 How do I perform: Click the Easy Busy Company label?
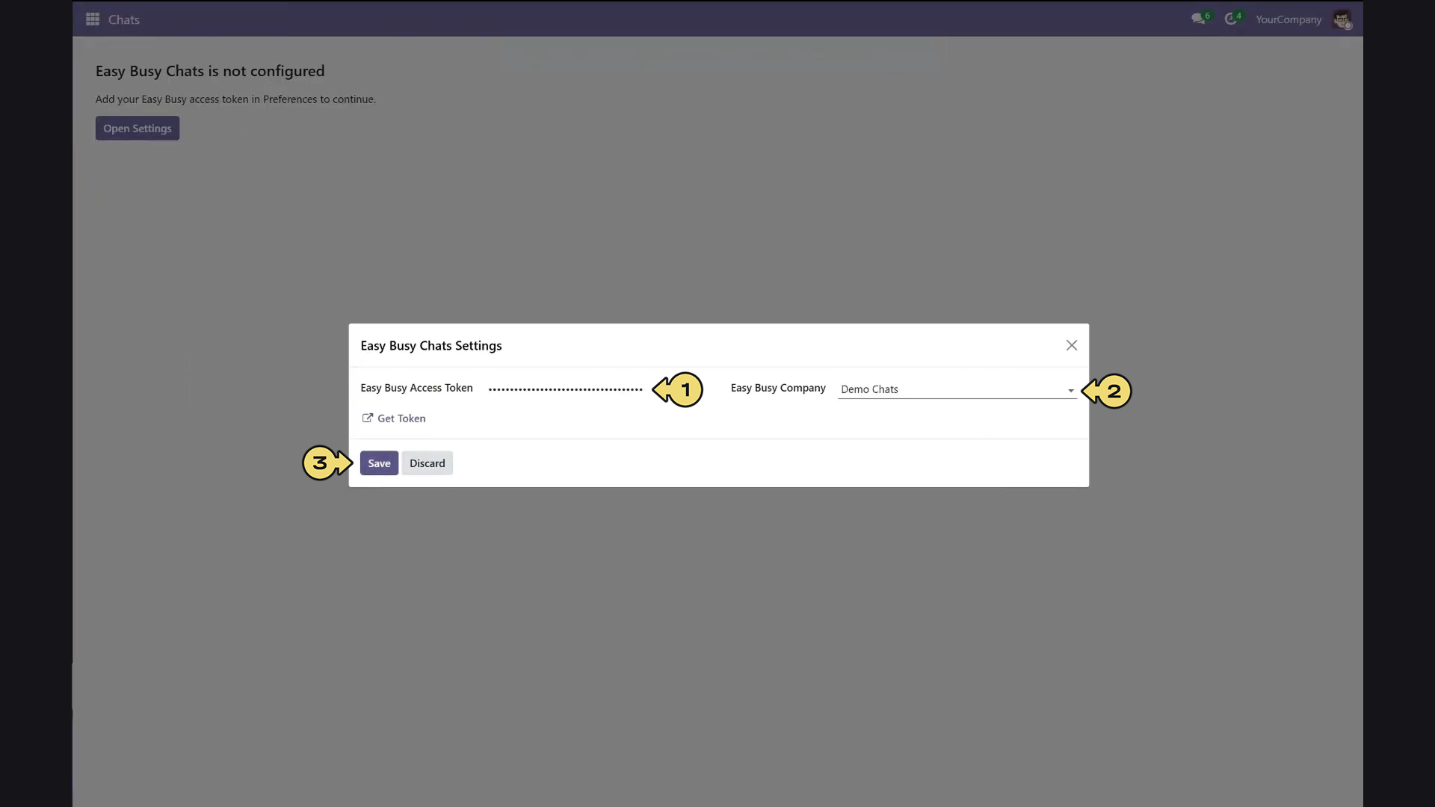778,388
